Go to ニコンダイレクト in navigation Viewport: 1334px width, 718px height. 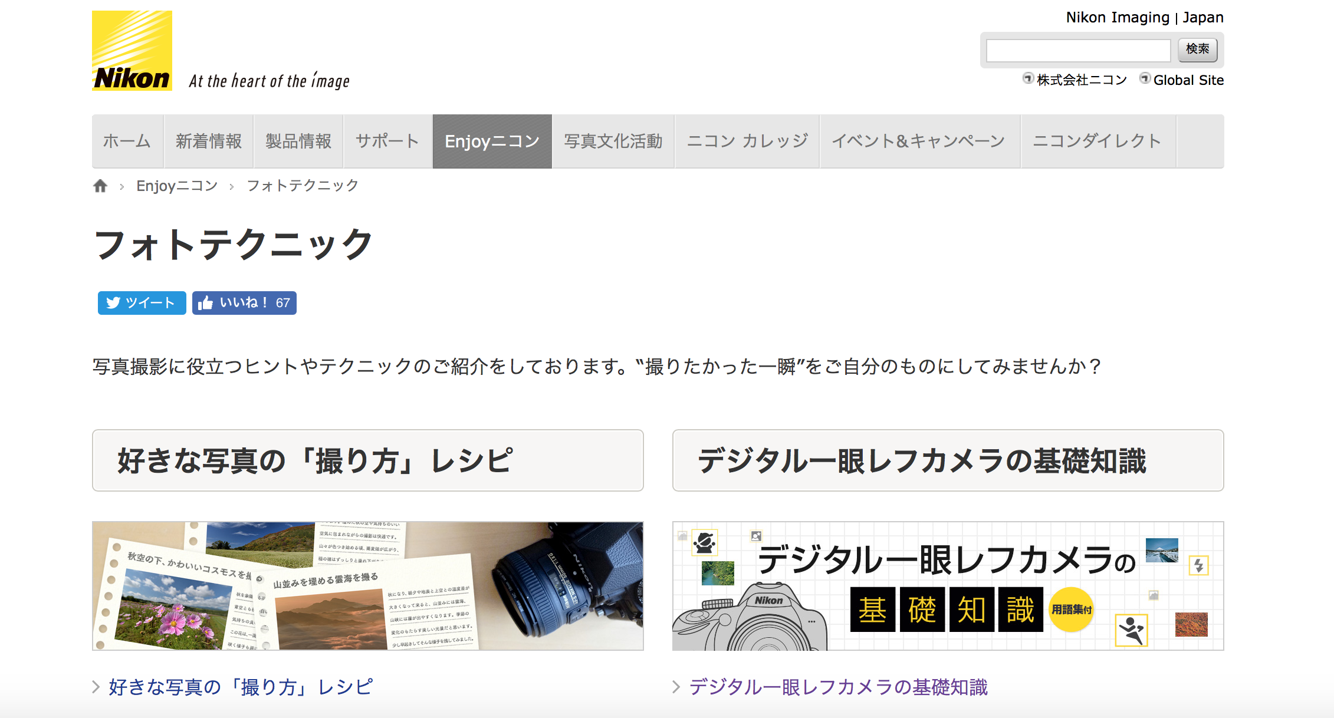click(x=1098, y=141)
